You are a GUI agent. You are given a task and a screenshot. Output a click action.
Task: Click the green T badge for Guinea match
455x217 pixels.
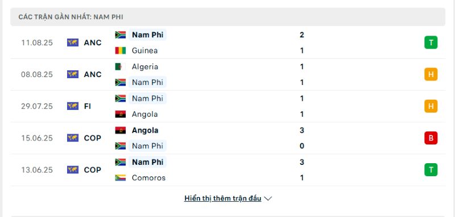[x=431, y=42]
